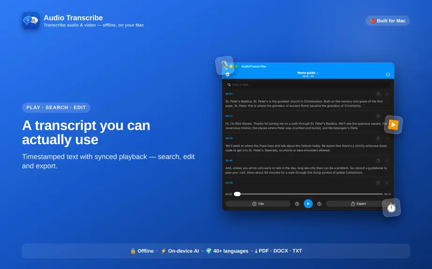Jump to the 00:01 timestamp
The width and height of the screenshot is (432, 269).
tap(229, 94)
